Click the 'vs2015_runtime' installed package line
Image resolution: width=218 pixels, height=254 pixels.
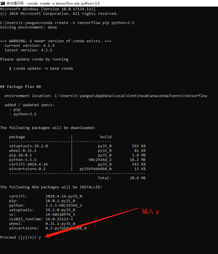click(42, 219)
